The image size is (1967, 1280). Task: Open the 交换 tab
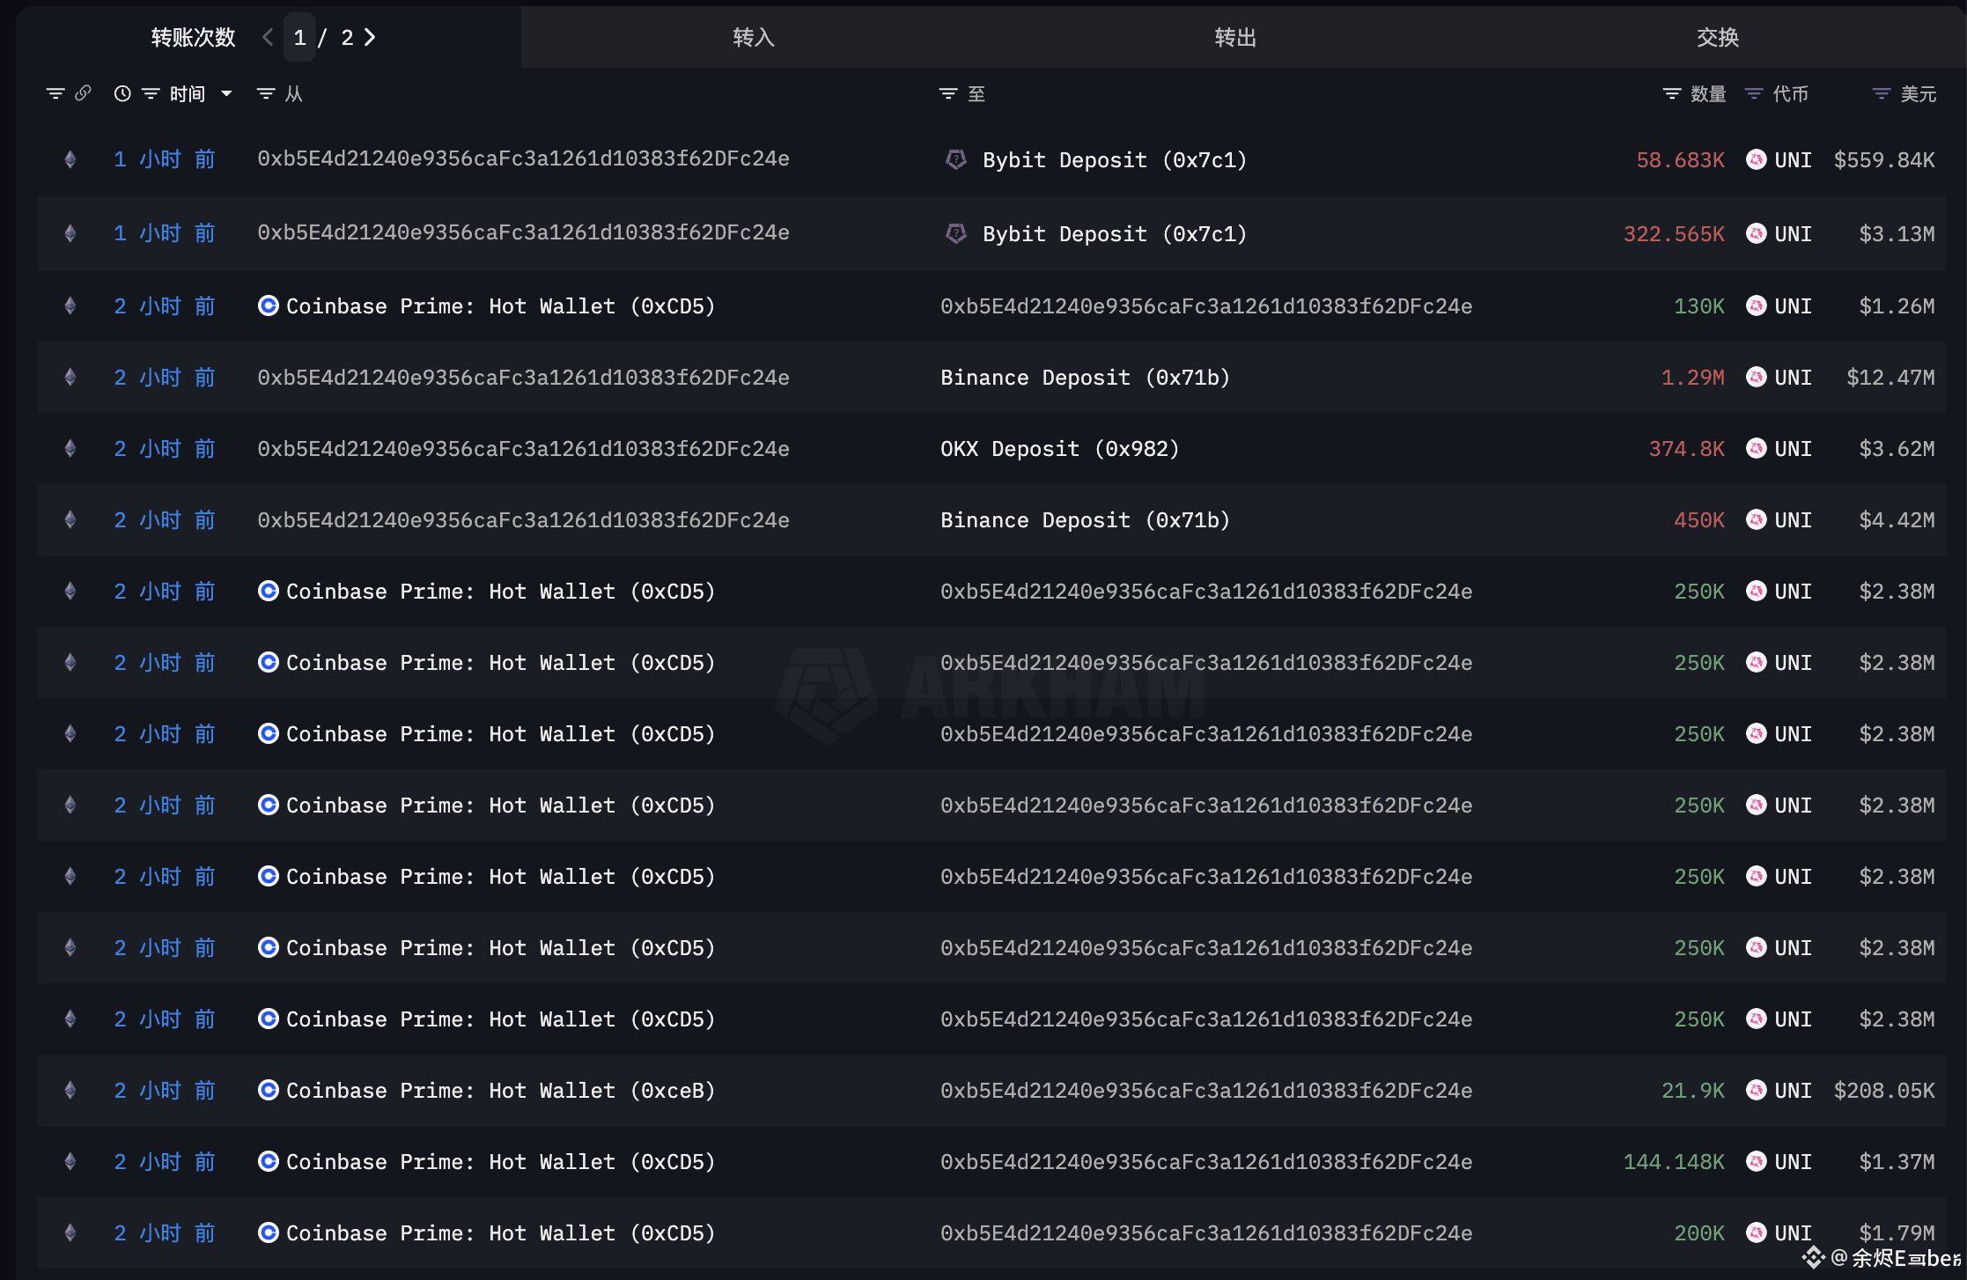(1718, 37)
